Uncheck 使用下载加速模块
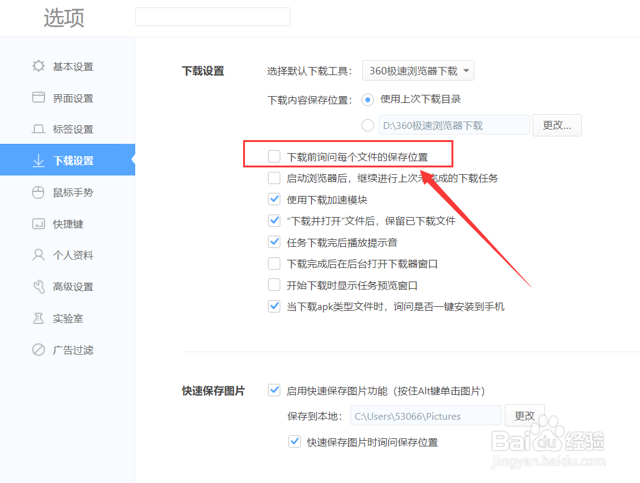640x483 pixels. pyautogui.click(x=274, y=199)
